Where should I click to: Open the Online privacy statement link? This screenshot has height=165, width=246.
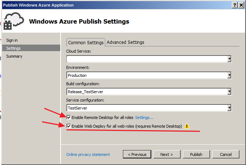(88, 154)
